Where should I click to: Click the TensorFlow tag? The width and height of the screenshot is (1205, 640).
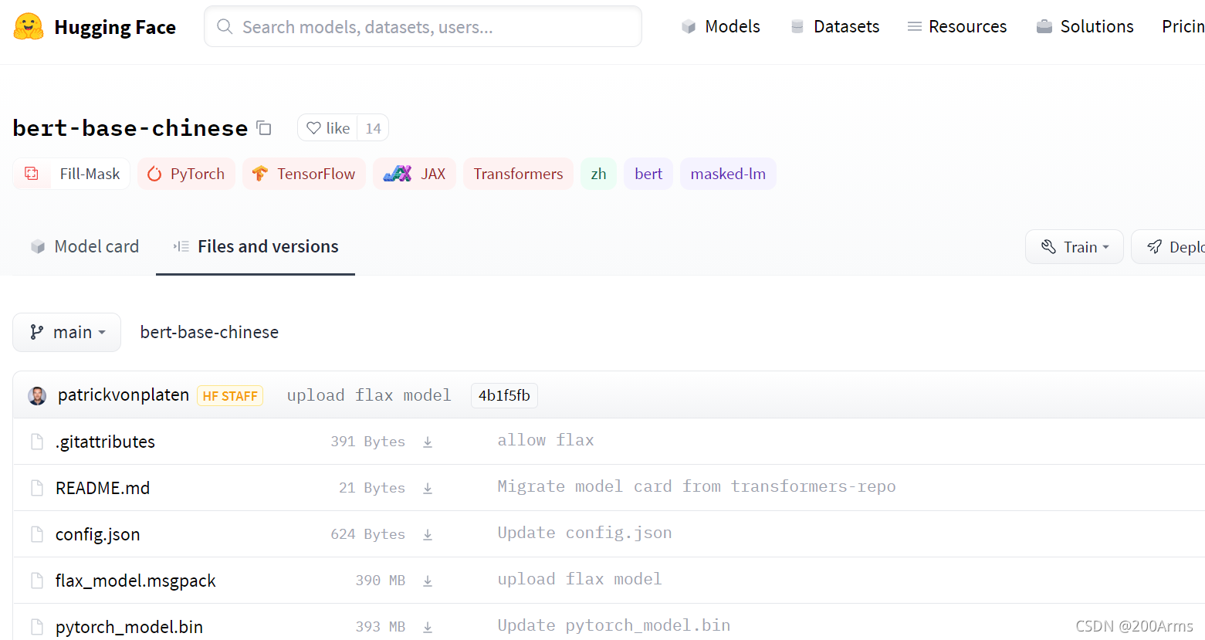coord(304,174)
